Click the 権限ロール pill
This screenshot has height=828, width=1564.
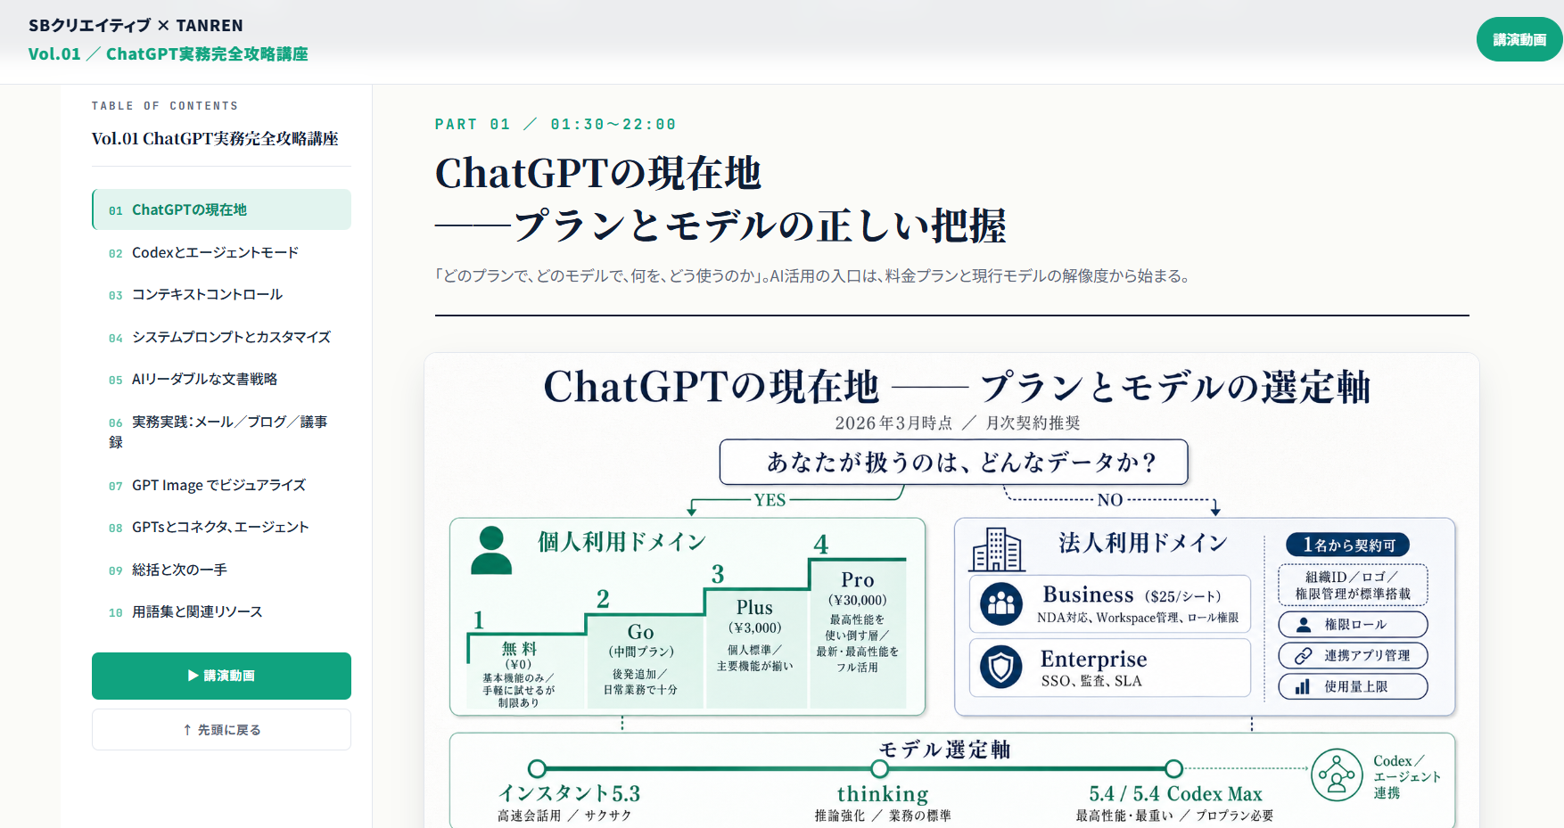pyautogui.click(x=1353, y=625)
